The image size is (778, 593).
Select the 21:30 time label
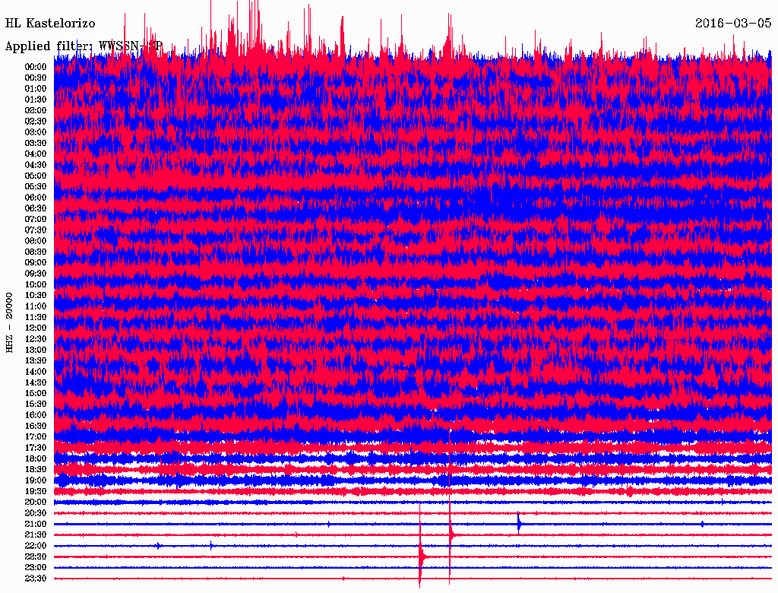point(36,535)
